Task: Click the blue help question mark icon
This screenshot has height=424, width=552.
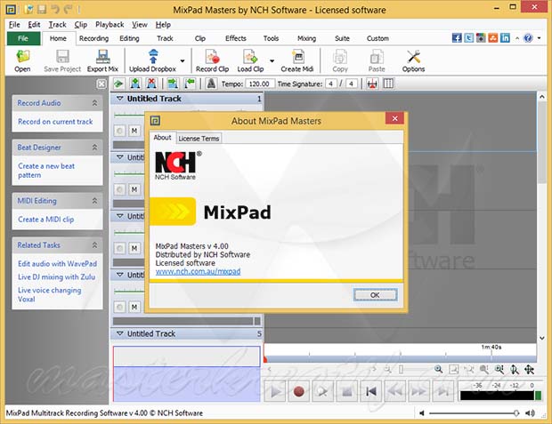Action: click(528, 38)
